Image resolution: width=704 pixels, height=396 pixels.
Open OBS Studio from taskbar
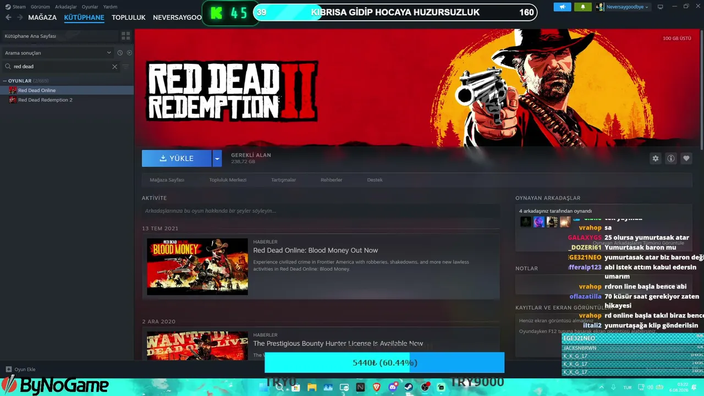(425, 387)
